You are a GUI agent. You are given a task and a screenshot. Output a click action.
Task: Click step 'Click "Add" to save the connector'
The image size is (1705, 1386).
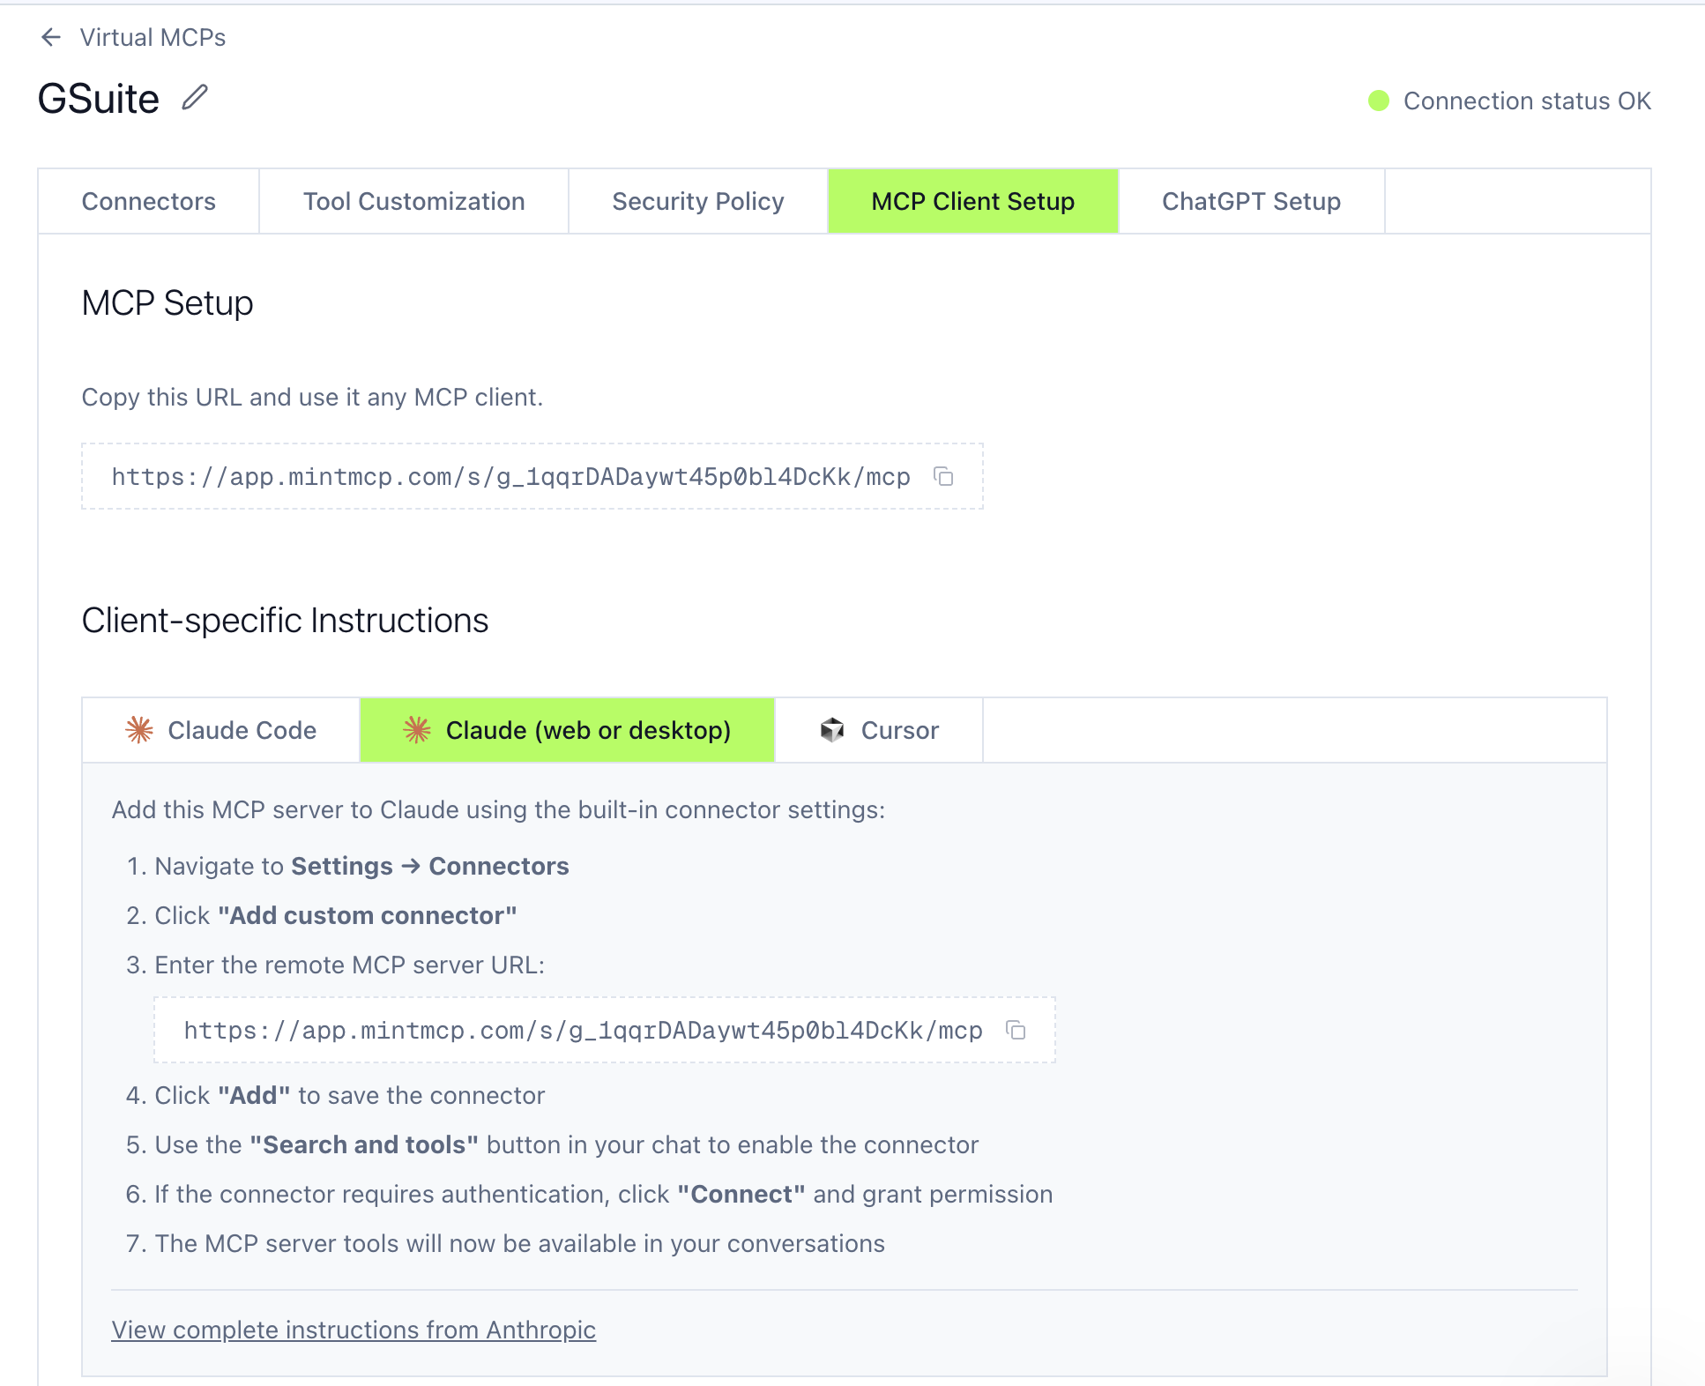[x=349, y=1095]
